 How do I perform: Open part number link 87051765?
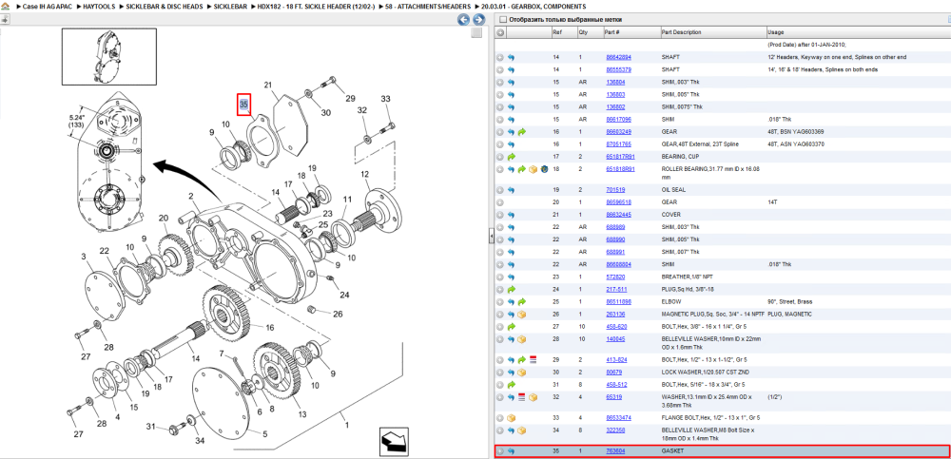coord(619,144)
